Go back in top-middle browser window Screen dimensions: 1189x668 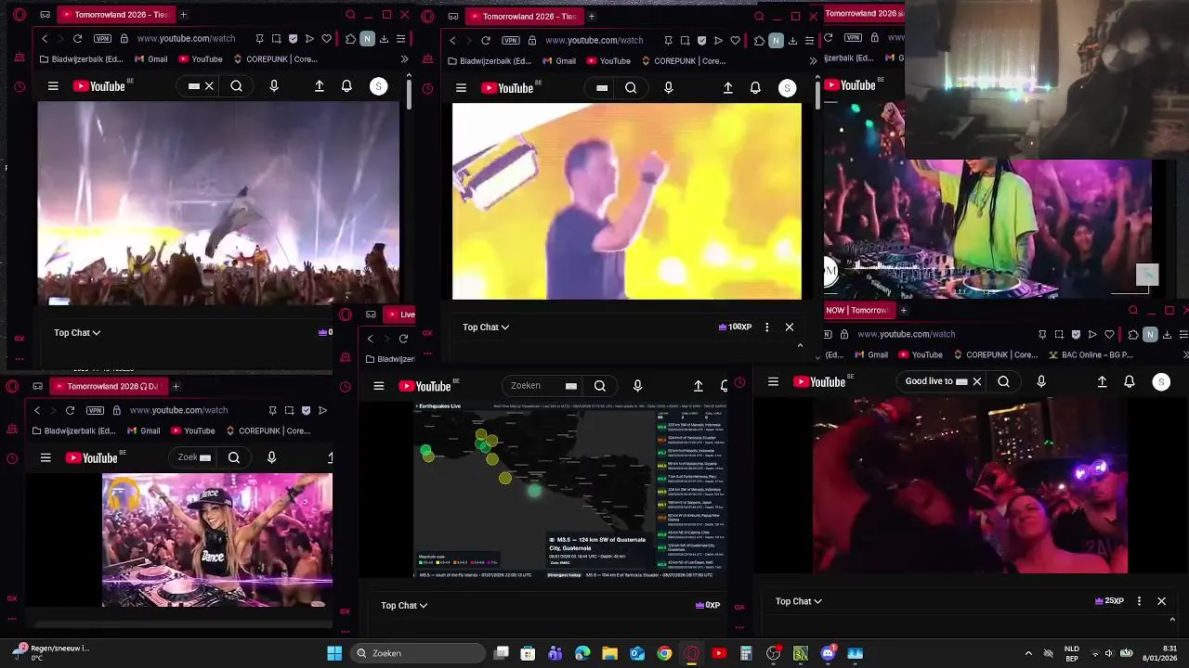[452, 41]
